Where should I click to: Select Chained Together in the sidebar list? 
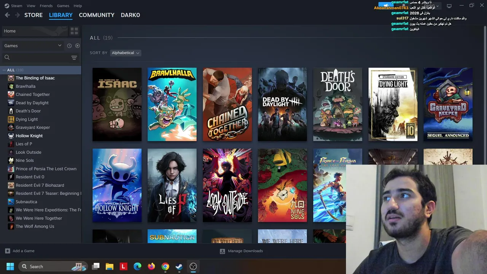33,94
